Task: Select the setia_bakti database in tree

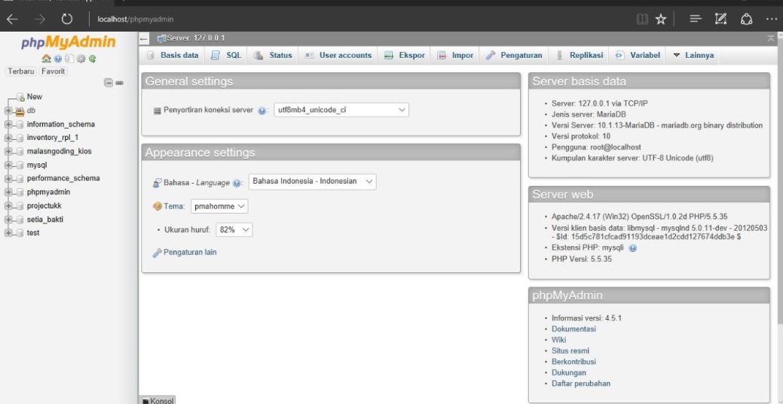Action: [45, 220]
